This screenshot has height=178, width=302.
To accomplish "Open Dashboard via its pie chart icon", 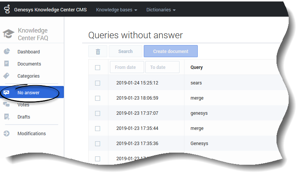I will [x=6, y=52].
